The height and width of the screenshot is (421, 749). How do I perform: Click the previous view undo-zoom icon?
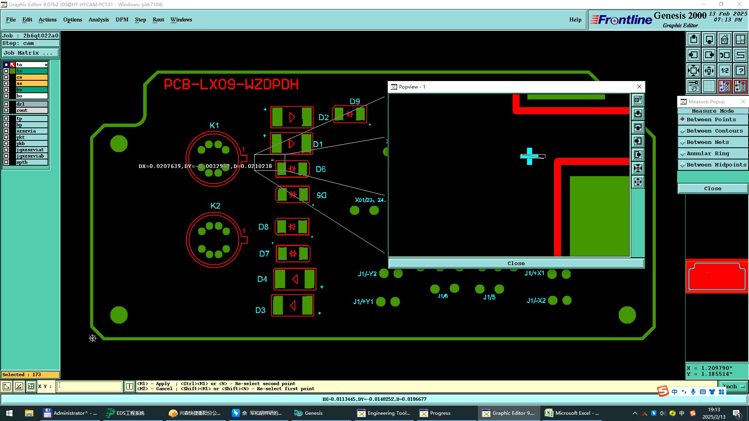[x=725, y=55]
